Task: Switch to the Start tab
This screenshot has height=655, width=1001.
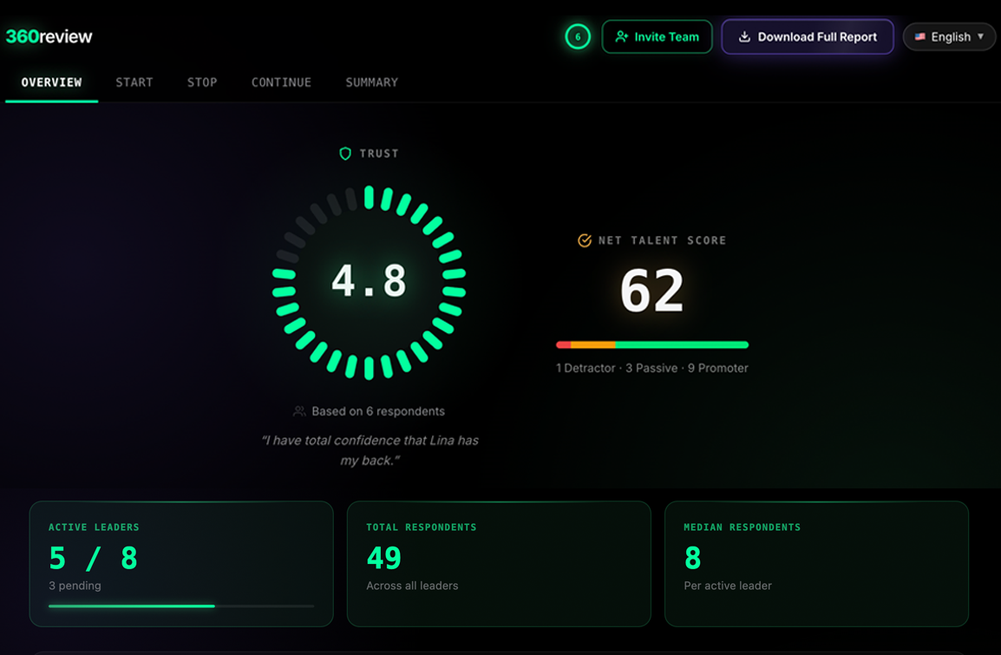Action: (x=134, y=82)
